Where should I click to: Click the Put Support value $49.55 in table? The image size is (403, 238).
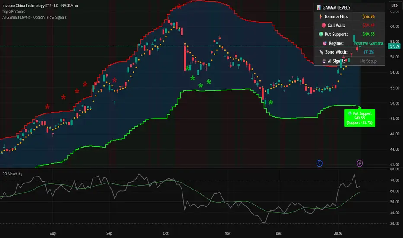368,34
